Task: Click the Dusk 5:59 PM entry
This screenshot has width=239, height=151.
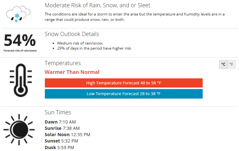Action: [59, 148]
